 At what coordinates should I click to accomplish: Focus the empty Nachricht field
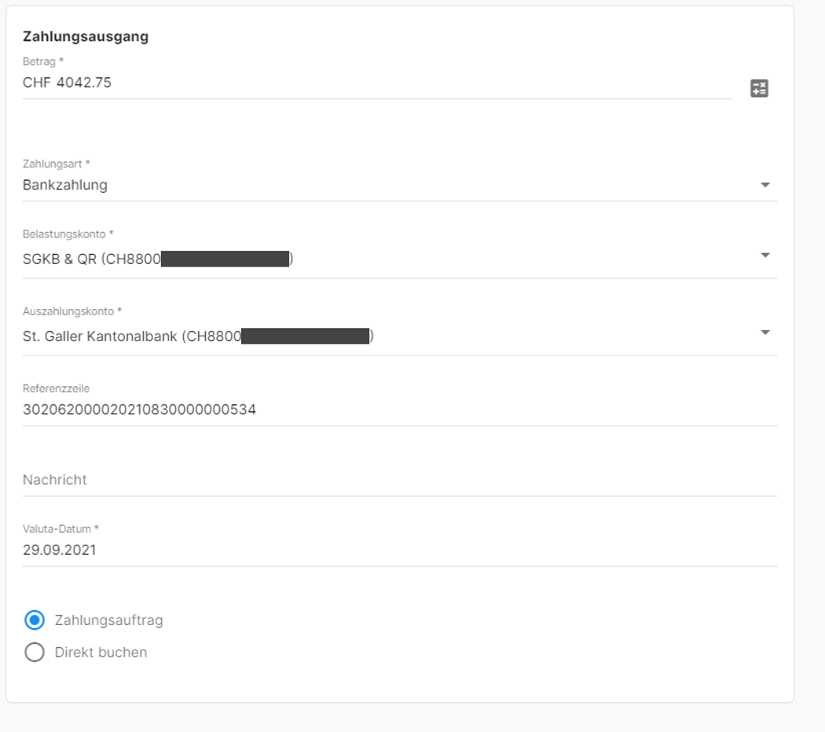(x=314, y=480)
